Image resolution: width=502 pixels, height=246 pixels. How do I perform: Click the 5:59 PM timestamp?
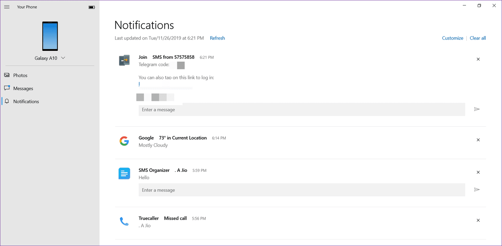199,170
